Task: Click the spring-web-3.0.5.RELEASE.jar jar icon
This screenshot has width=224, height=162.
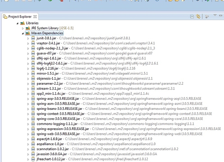Action: tap(33, 134)
